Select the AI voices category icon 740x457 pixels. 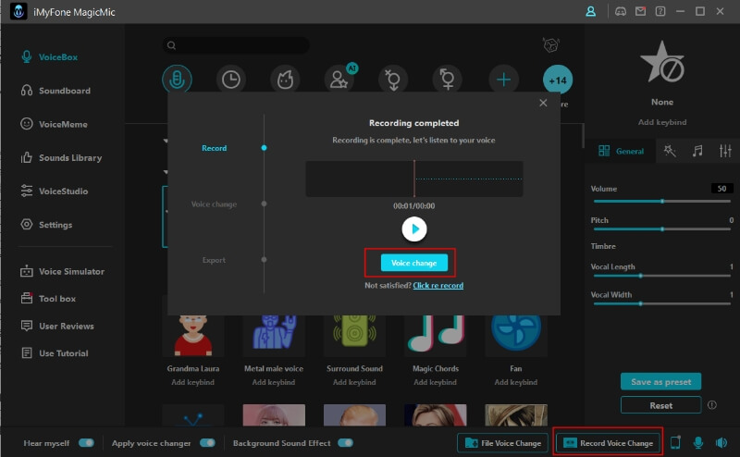coord(339,80)
